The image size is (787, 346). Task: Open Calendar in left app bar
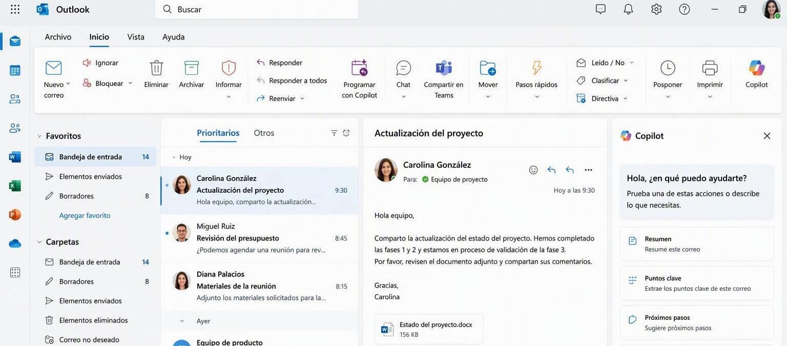click(15, 70)
